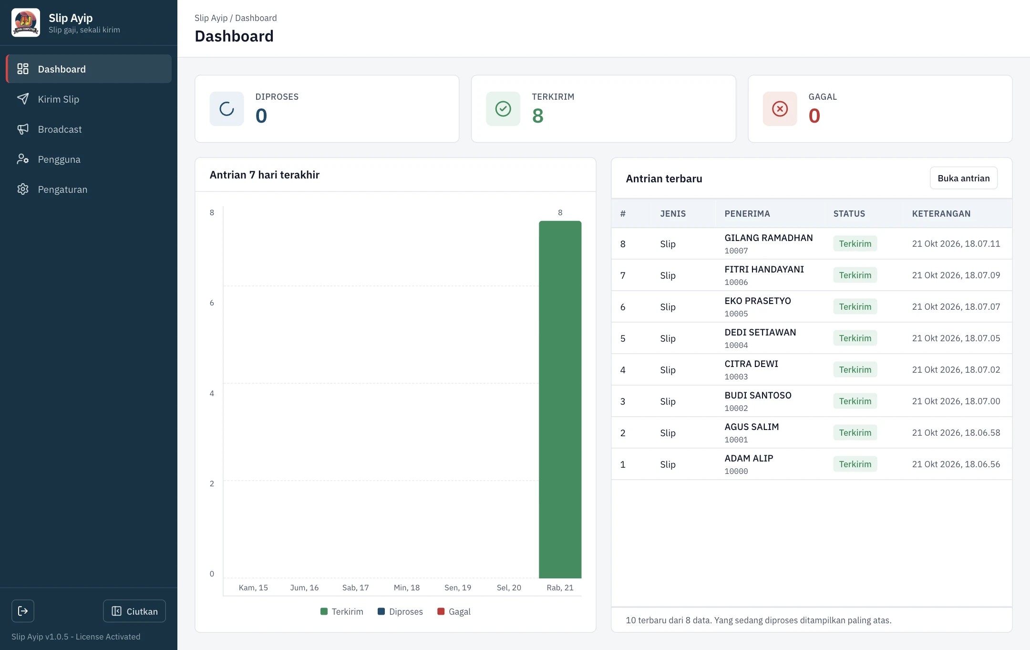The width and height of the screenshot is (1030, 650).
Task: Open the Kirim Slip page
Action: click(89, 99)
